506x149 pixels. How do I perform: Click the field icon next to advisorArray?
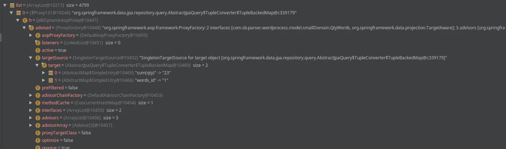[38, 125]
